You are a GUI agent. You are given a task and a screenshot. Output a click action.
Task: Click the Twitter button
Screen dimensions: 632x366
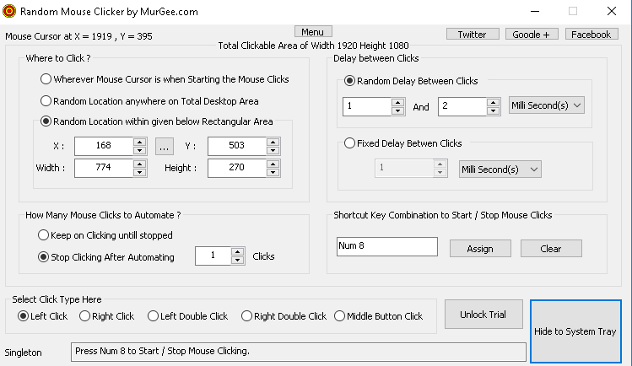[472, 35]
